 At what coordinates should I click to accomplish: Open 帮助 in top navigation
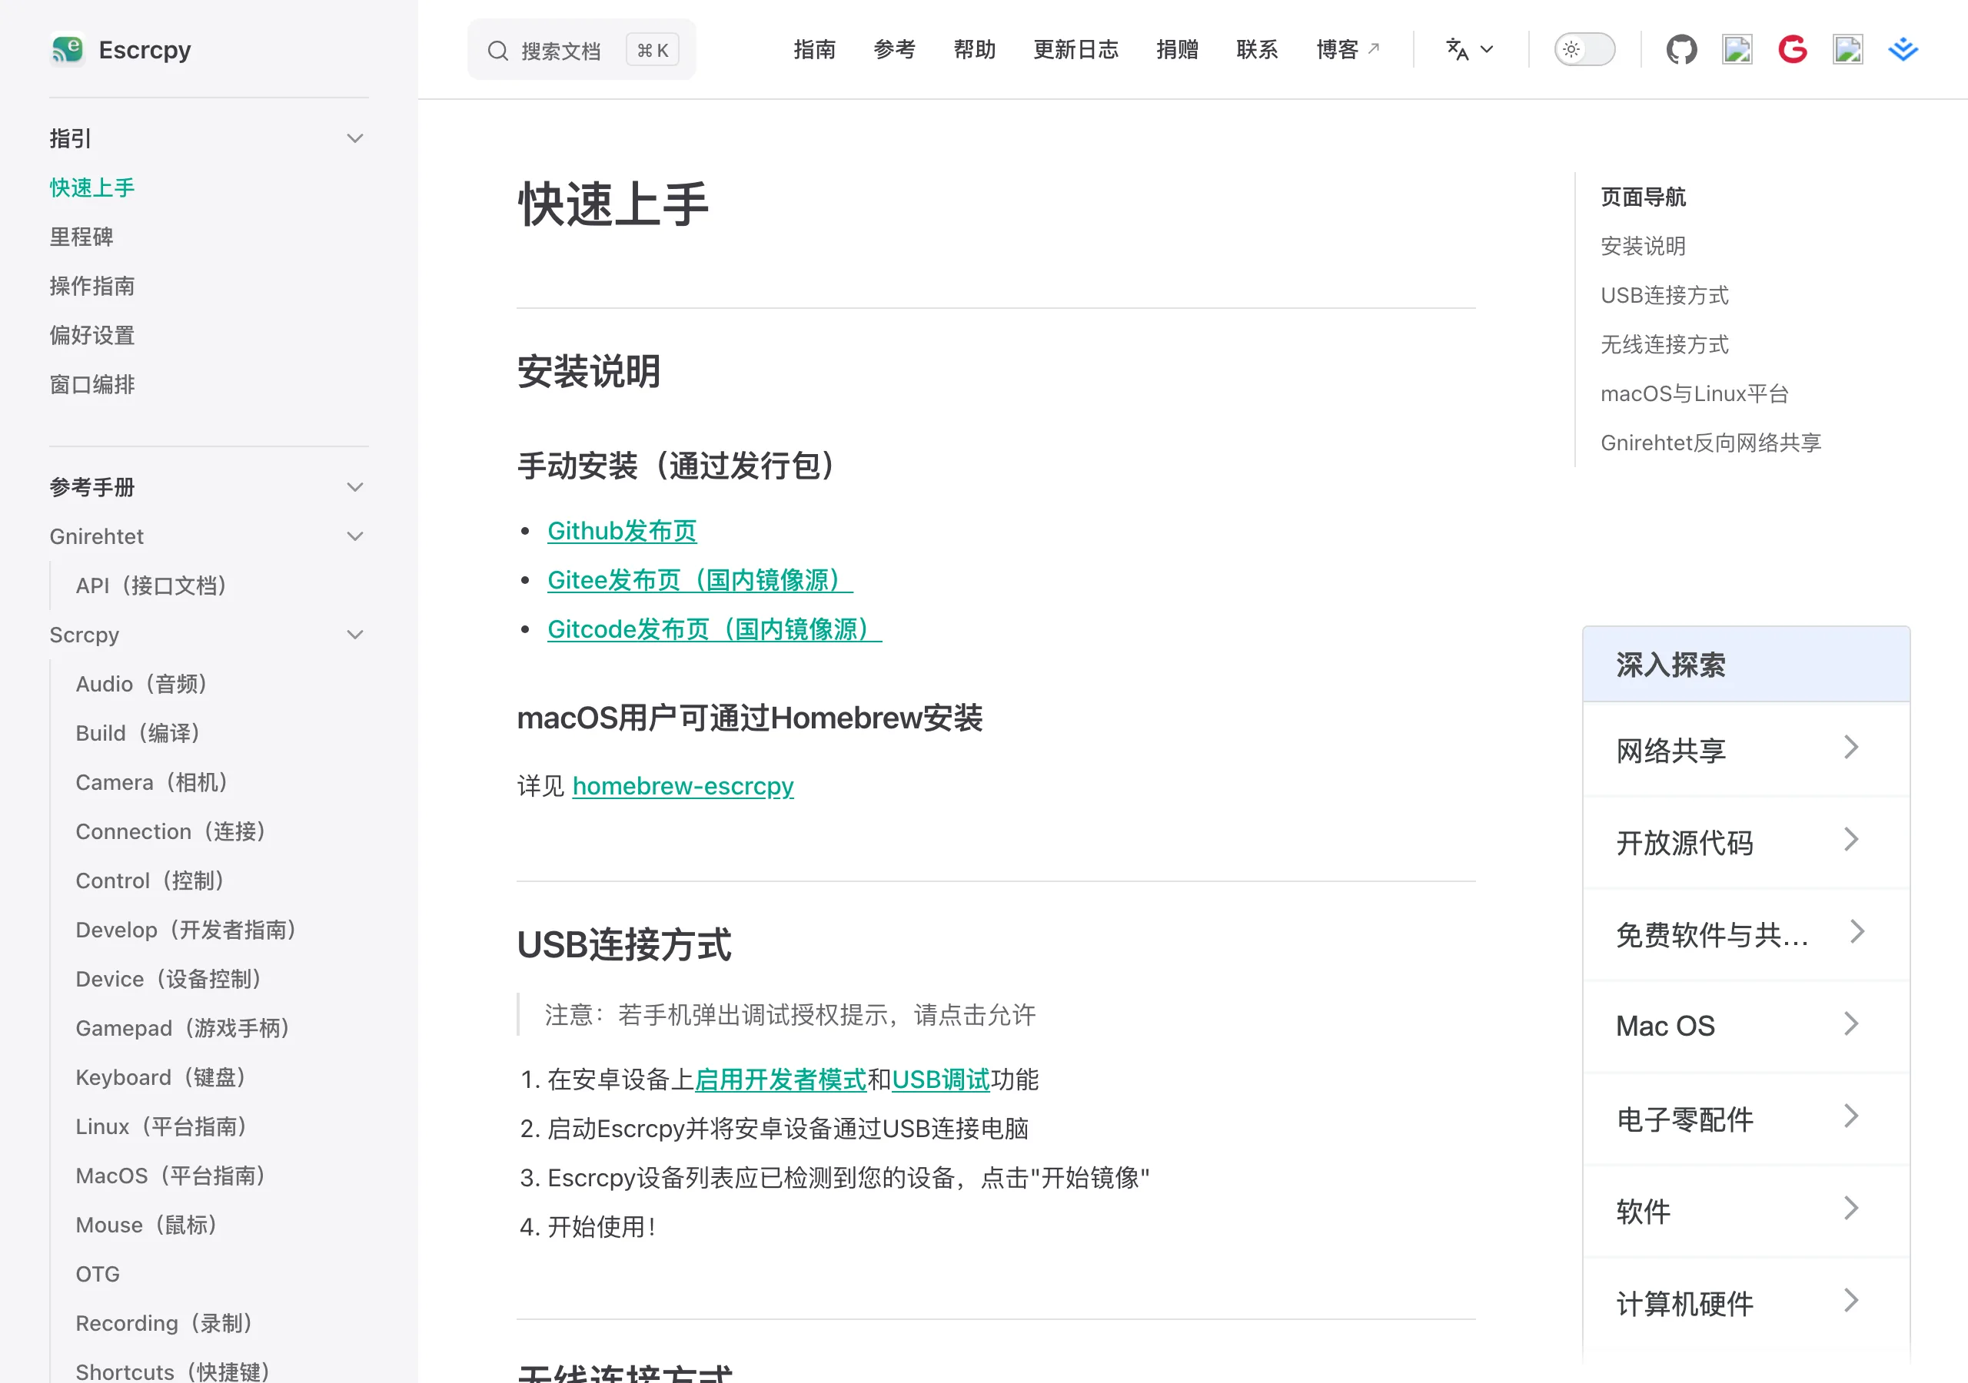pos(975,50)
